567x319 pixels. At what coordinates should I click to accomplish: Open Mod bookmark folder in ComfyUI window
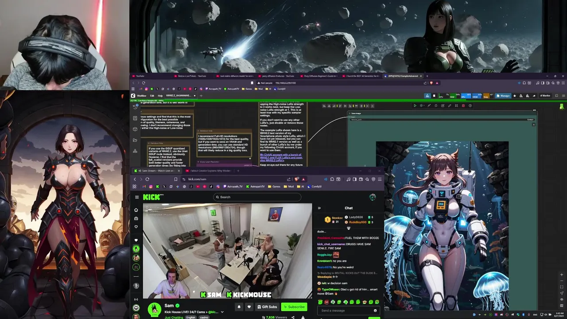[x=259, y=89]
